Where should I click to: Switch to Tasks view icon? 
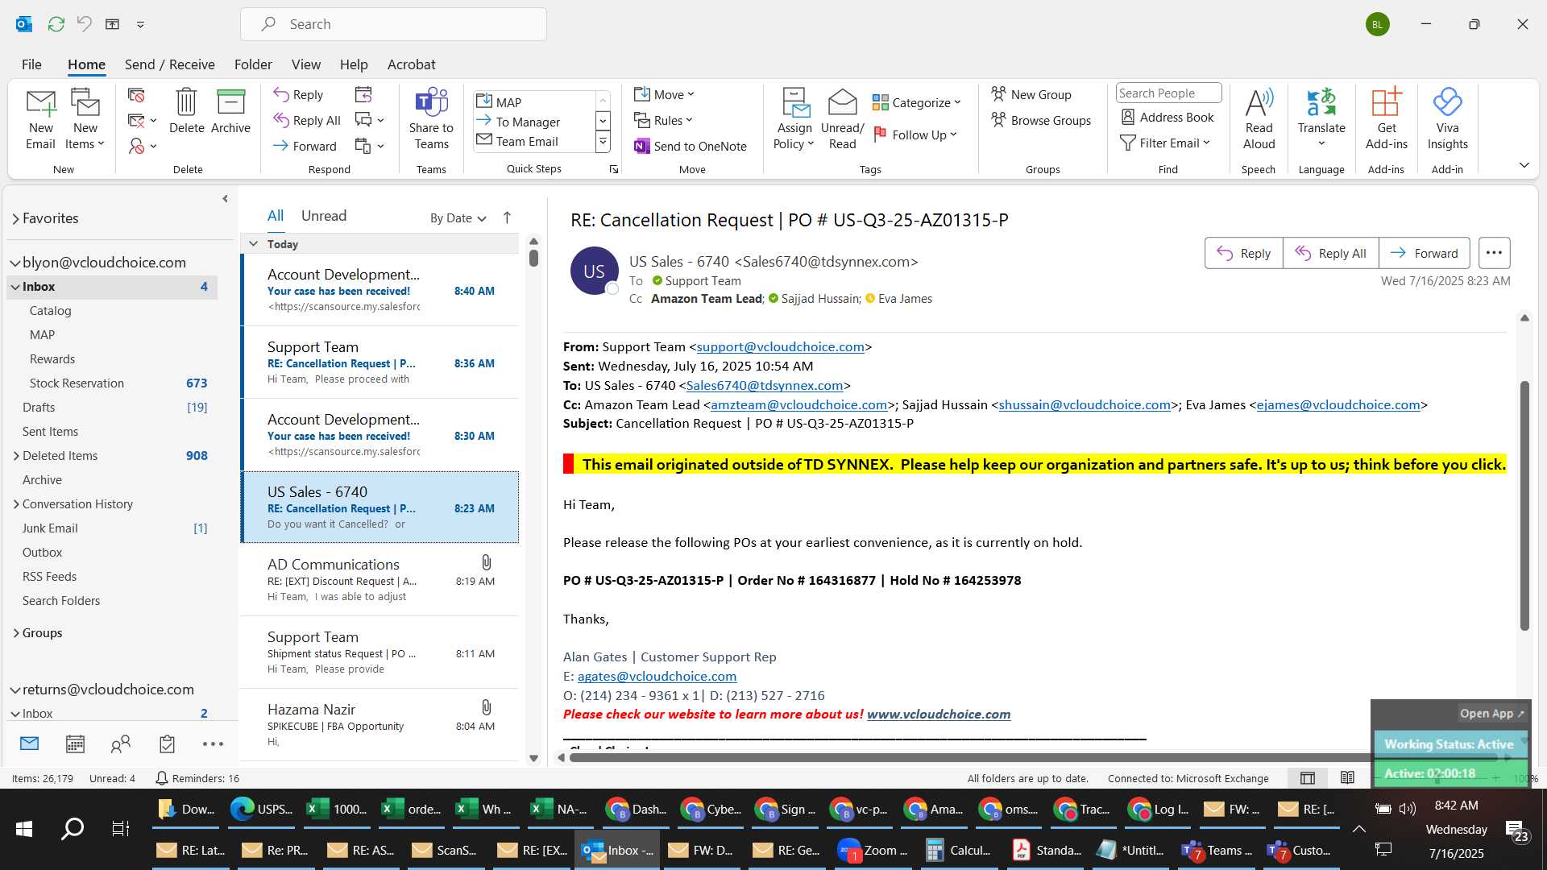[x=167, y=744]
